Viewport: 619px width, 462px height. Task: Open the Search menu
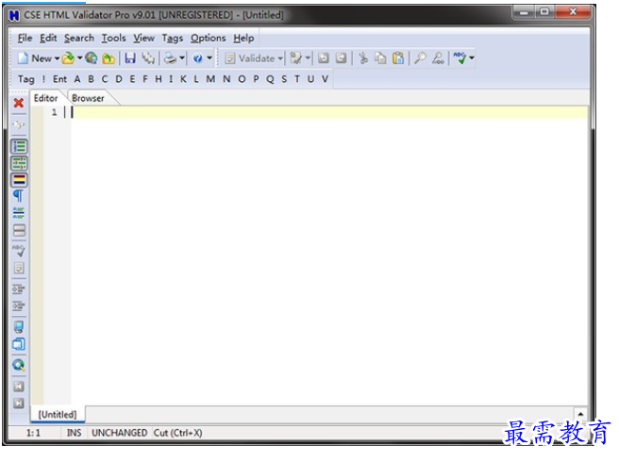(x=79, y=39)
